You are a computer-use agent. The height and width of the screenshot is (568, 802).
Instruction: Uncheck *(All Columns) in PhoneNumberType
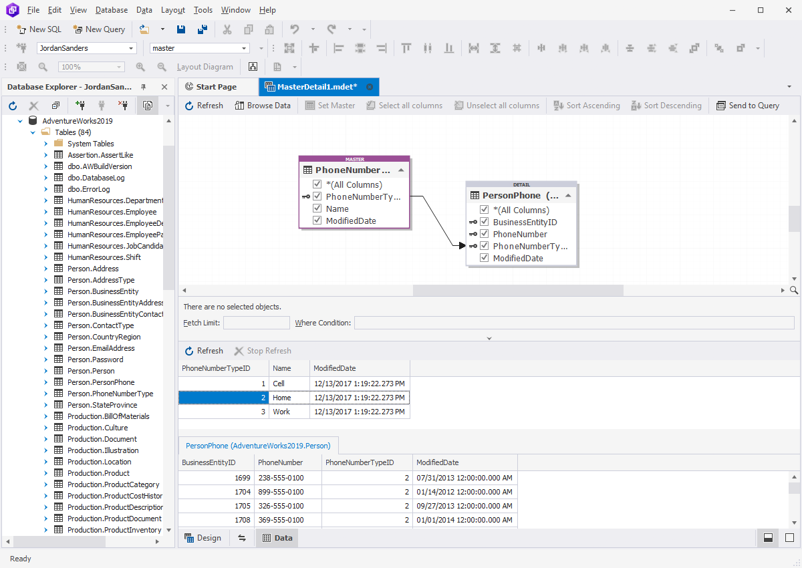317,184
